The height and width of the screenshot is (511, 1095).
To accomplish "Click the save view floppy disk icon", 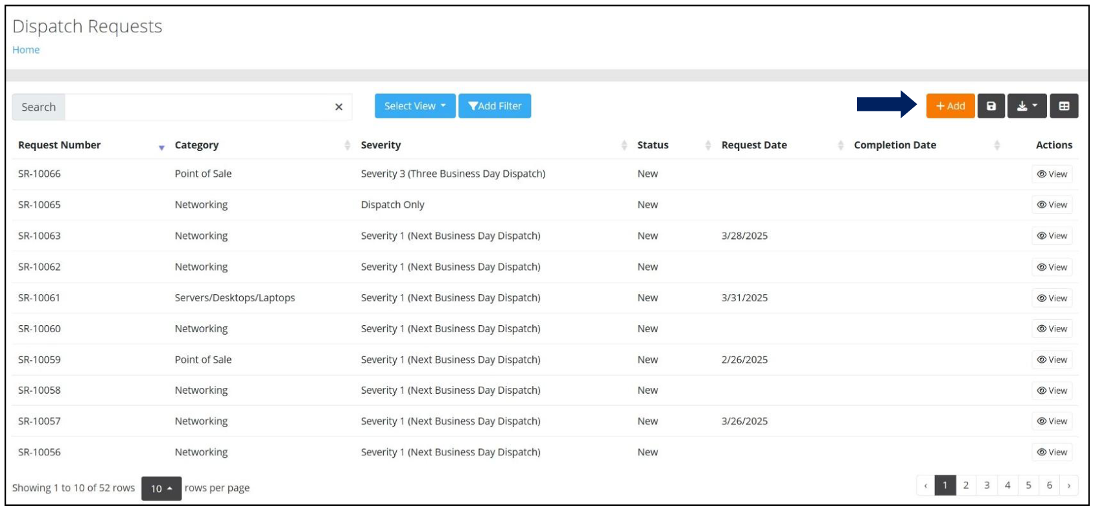I will coord(991,106).
